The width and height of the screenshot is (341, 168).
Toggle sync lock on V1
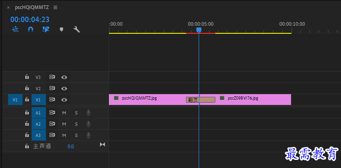point(52,100)
